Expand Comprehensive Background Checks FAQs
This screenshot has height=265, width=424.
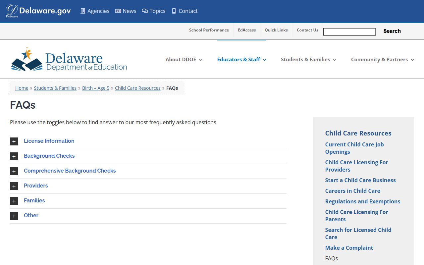click(x=70, y=171)
